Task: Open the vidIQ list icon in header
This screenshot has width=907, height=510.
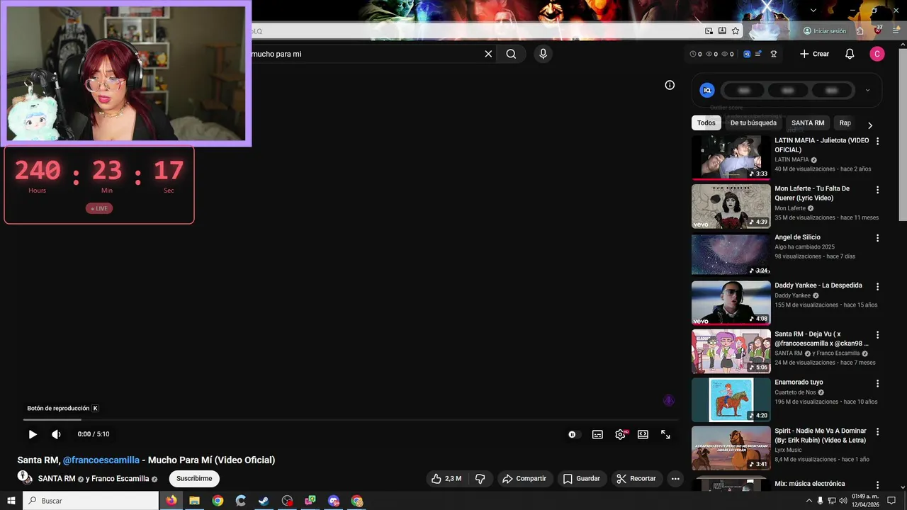Action: (758, 54)
